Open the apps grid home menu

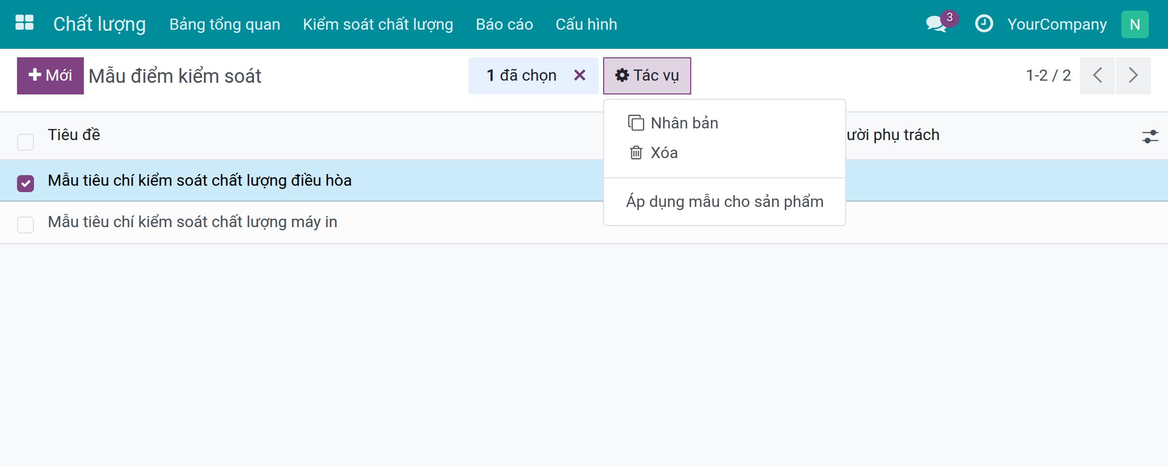pos(24,24)
